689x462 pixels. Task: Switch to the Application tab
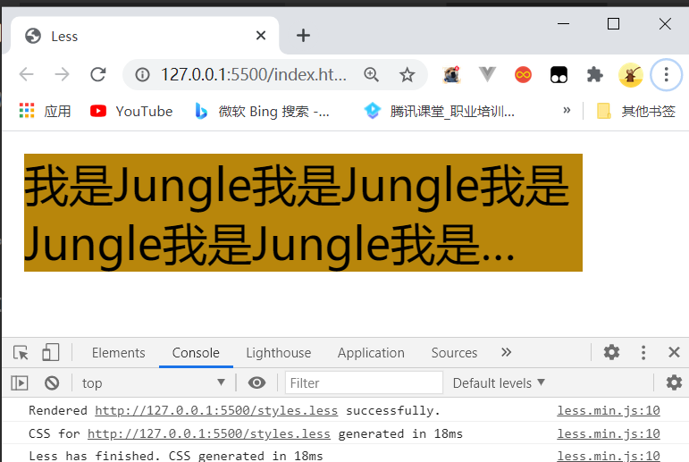[x=371, y=353]
